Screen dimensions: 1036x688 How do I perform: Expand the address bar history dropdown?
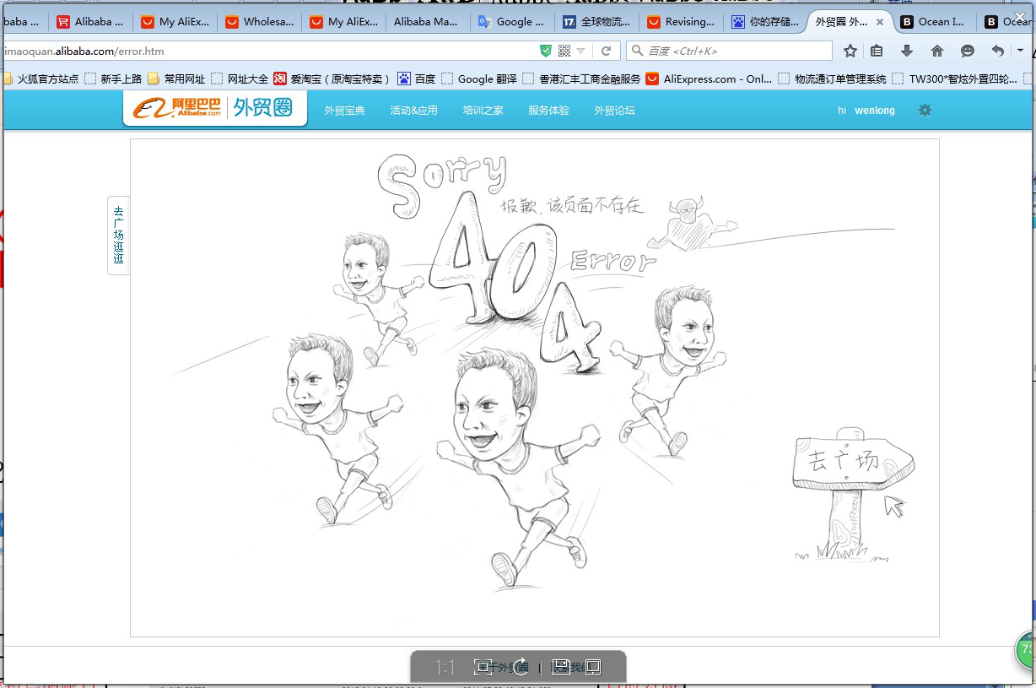click(581, 51)
